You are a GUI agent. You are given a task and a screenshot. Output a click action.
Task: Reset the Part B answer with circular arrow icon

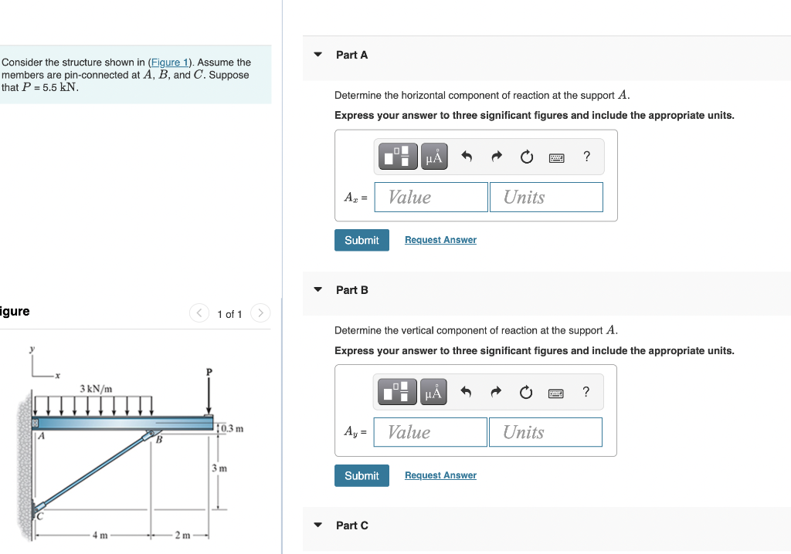(x=526, y=391)
